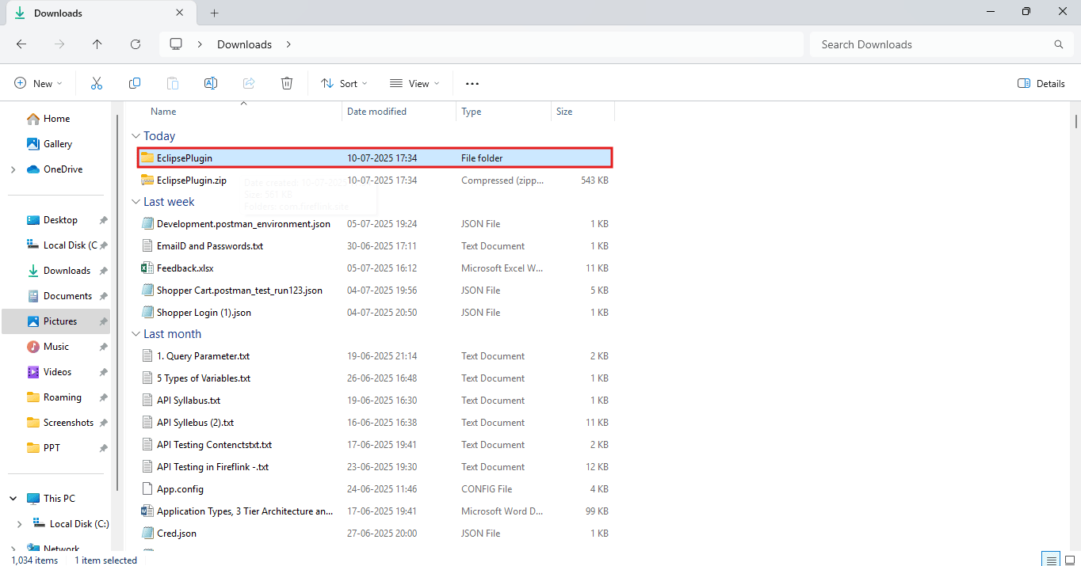Click the Feedback.xlsx Excel file icon

(x=147, y=268)
